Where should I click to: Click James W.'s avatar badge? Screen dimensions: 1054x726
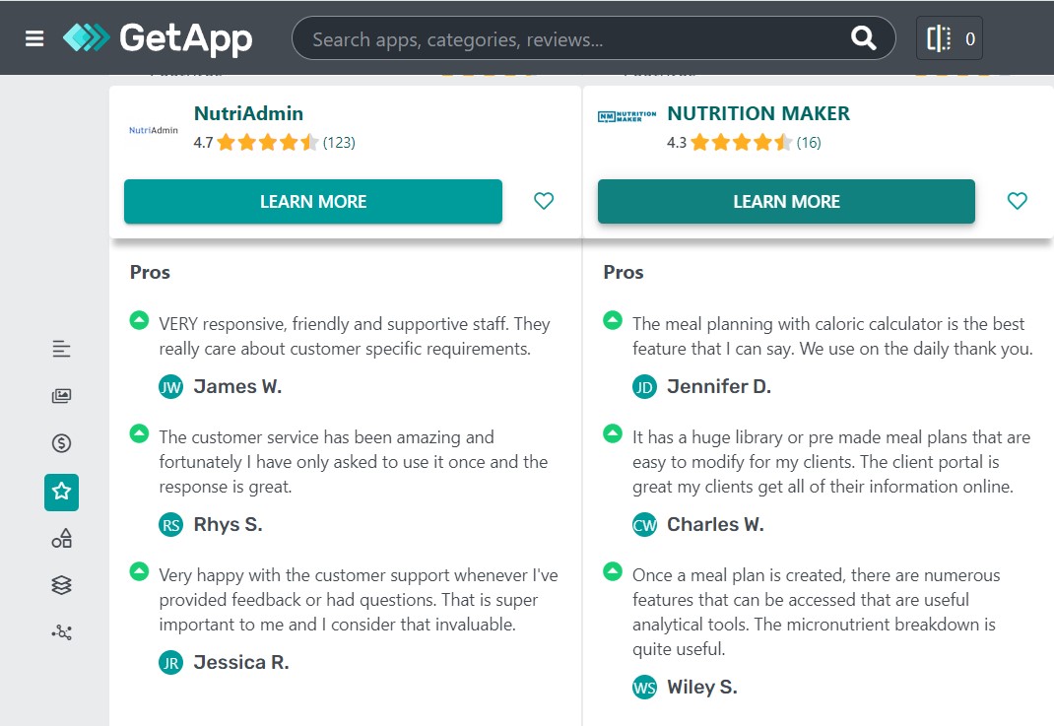tap(170, 386)
